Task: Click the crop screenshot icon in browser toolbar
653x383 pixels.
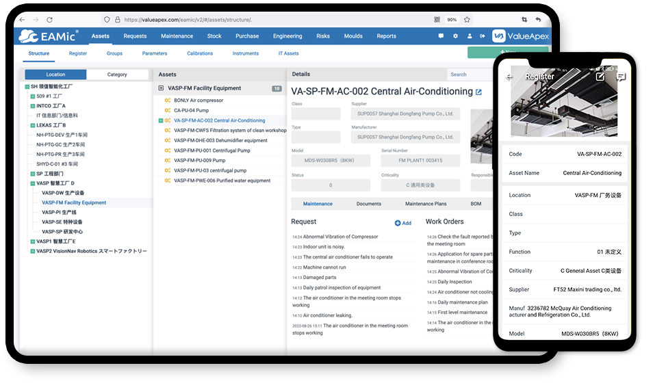Action: pyautogui.click(x=524, y=20)
